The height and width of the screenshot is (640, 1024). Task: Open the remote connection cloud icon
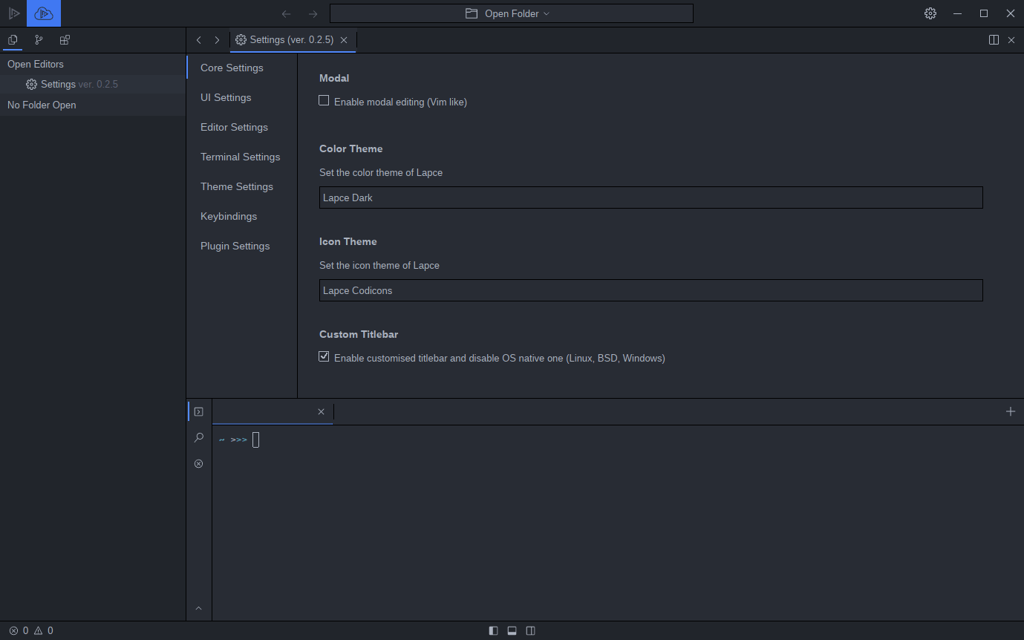click(x=44, y=13)
